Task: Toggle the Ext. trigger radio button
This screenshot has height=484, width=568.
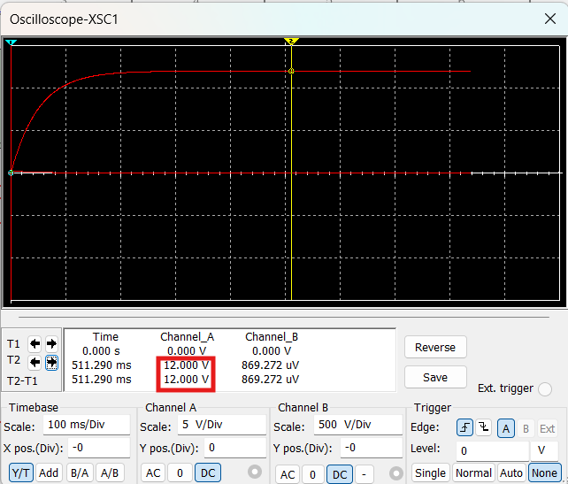Action: 545,389
